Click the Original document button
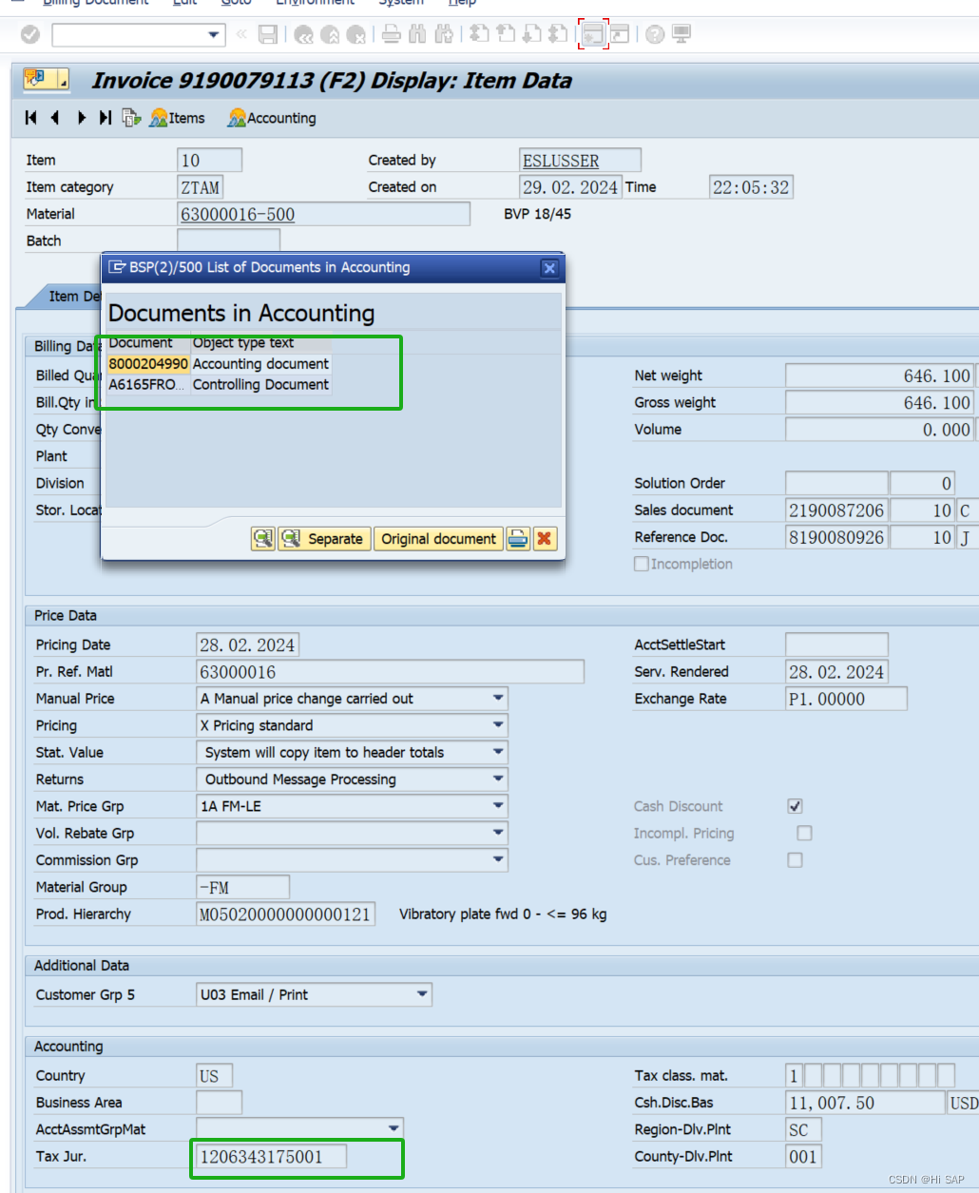The height and width of the screenshot is (1193, 979). tap(439, 539)
